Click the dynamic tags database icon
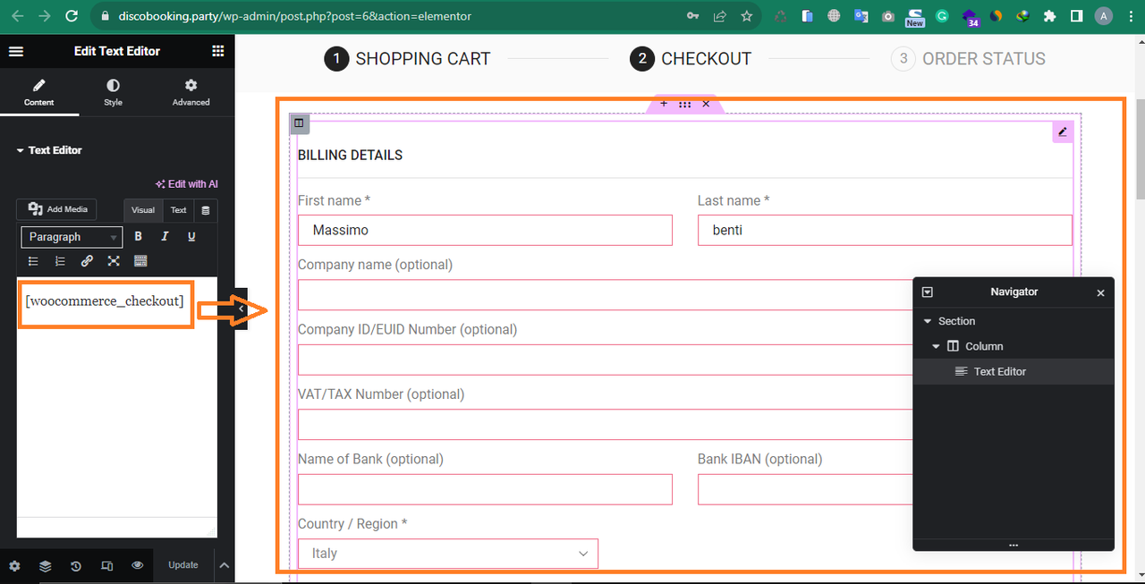This screenshot has width=1145, height=584. click(x=207, y=210)
